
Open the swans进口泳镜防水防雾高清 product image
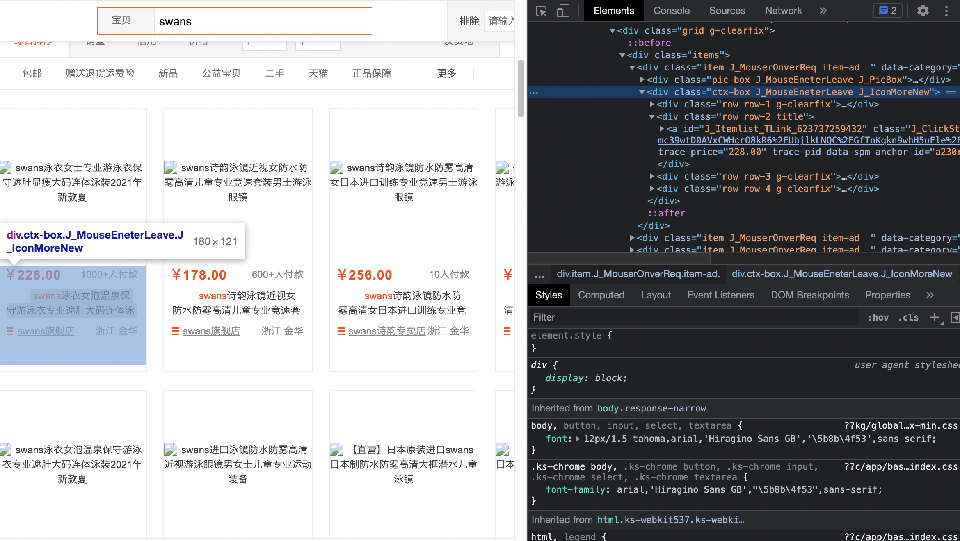tap(238, 464)
